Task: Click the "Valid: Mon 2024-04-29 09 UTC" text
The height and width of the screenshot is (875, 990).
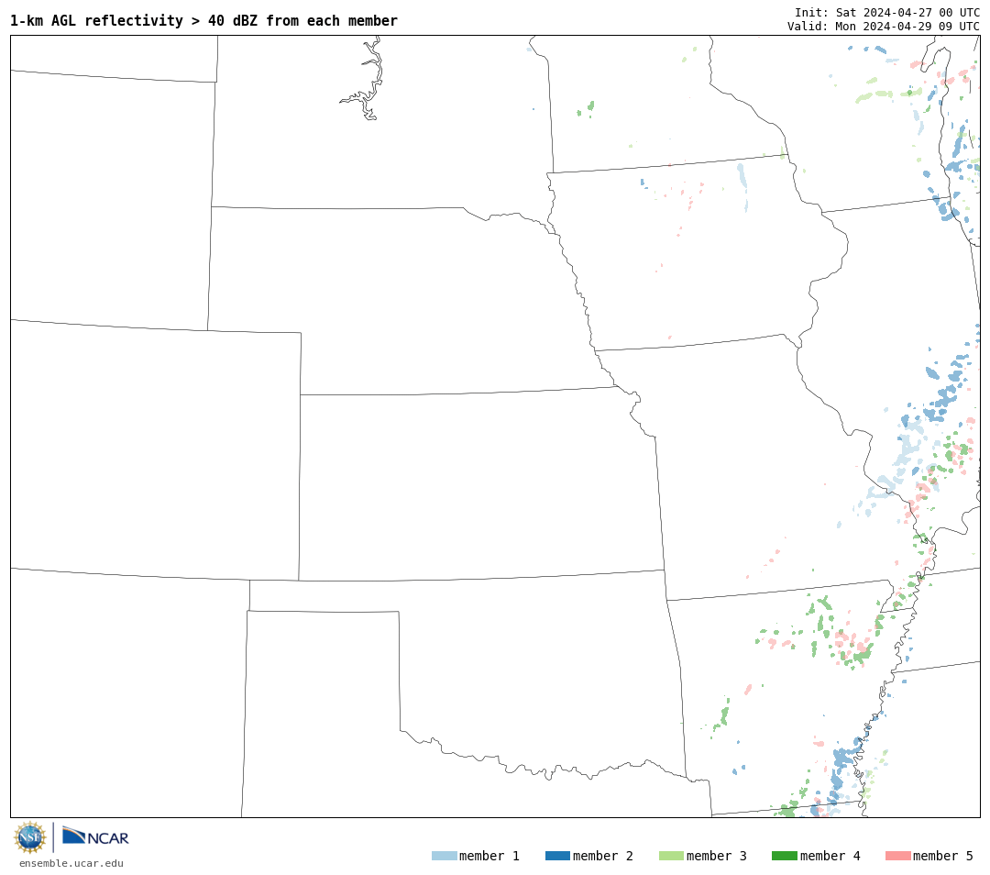Action: 884,27
